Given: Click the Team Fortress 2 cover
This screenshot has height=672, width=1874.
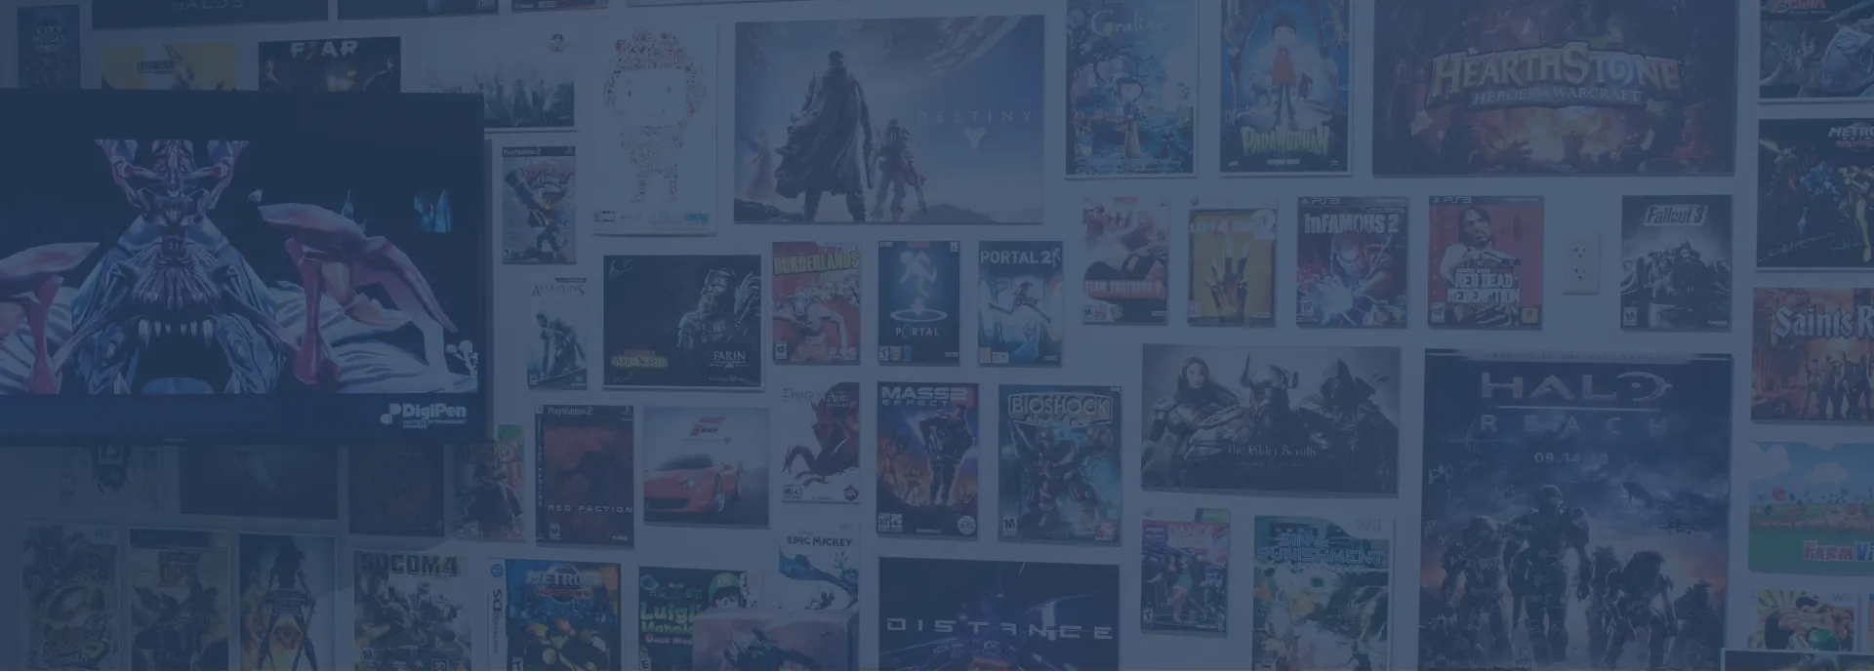Looking at the screenshot, I should coord(1124,260).
